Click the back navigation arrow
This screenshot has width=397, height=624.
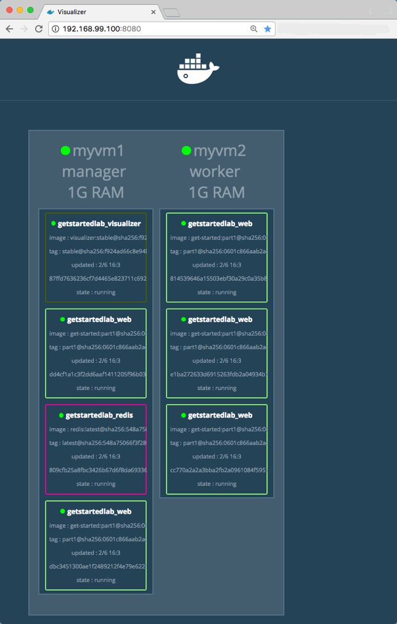[9, 28]
